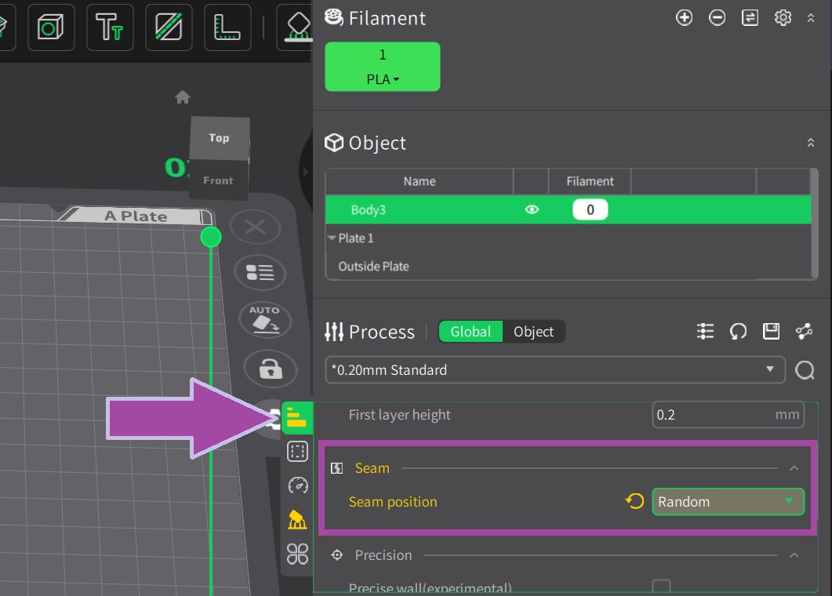This screenshot has width=832, height=596.
Task: Toggle visibility of Body3 object
Action: [532, 209]
